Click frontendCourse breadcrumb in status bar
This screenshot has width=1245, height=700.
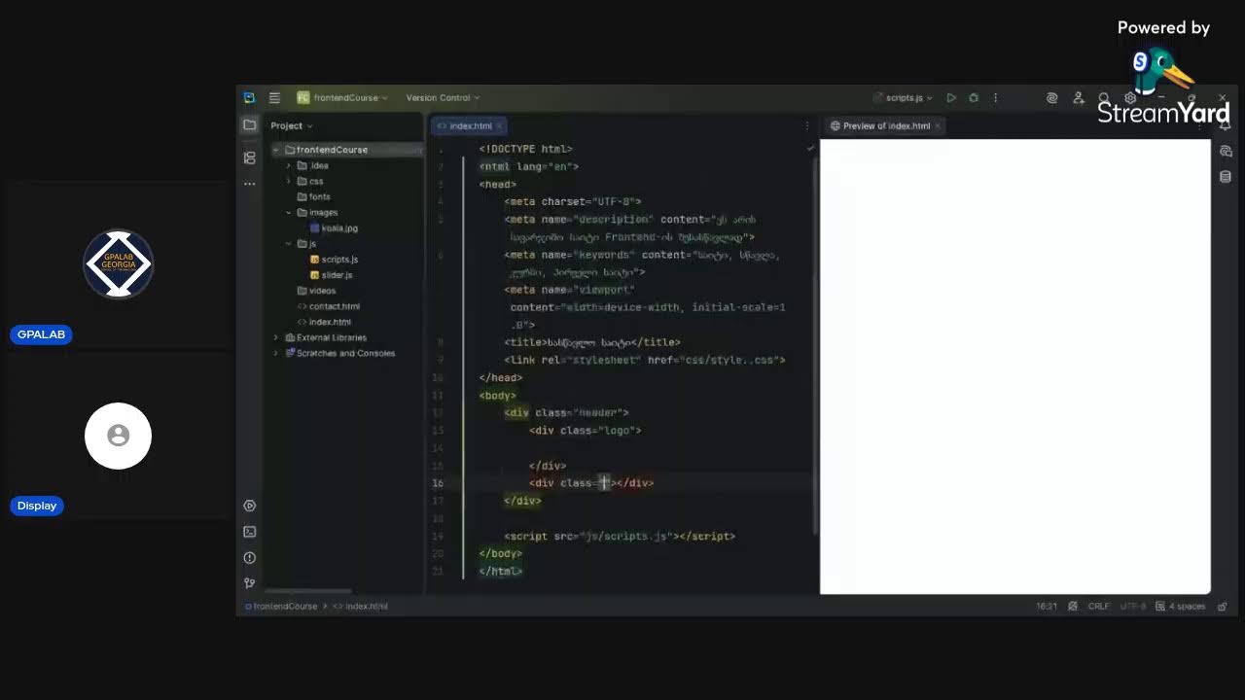click(x=282, y=606)
